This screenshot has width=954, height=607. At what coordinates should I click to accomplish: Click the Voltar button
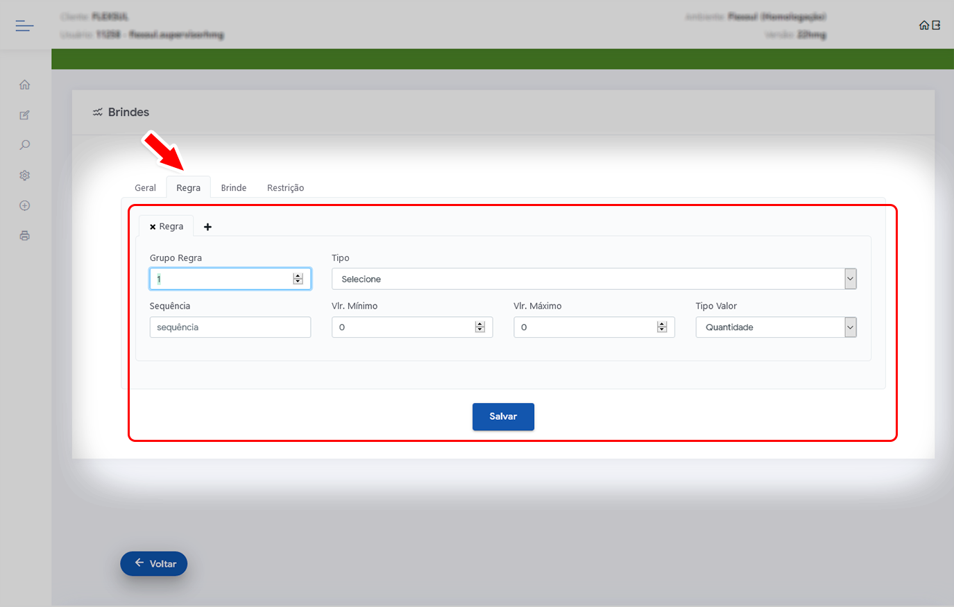coord(154,563)
